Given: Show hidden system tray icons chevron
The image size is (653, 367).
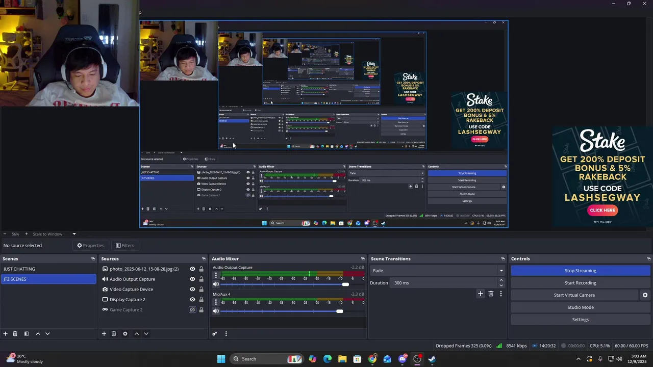Looking at the screenshot, I should (578, 359).
